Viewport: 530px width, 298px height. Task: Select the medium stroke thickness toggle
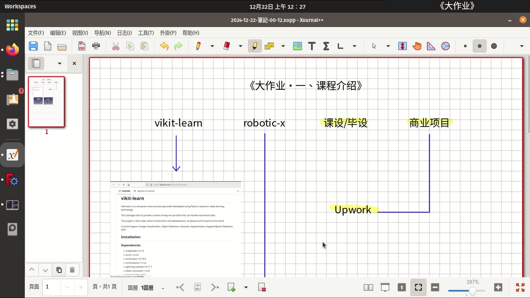coord(479,46)
